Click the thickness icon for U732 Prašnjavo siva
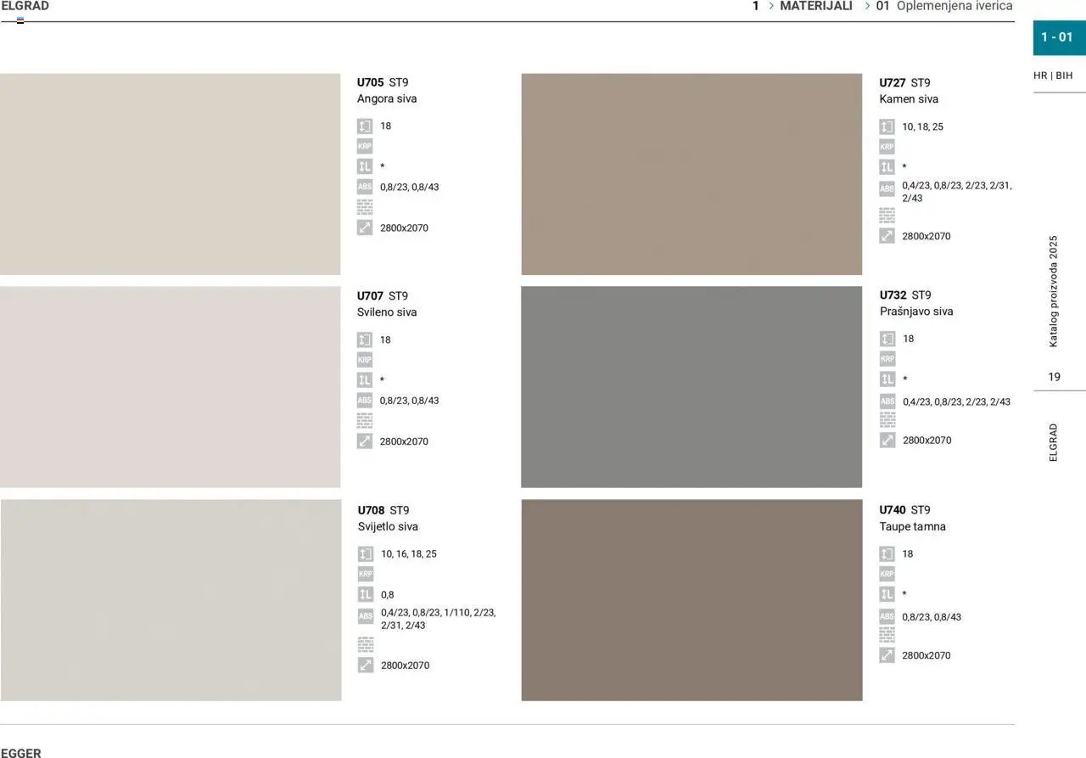Image resolution: width=1086 pixels, height=758 pixels. pyautogui.click(x=887, y=338)
